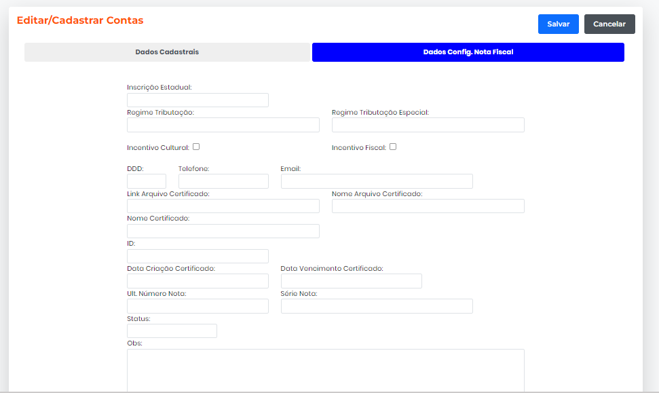This screenshot has height=393, width=659.
Task: Click into the Telefone field
Action: click(x=223, y=181)
